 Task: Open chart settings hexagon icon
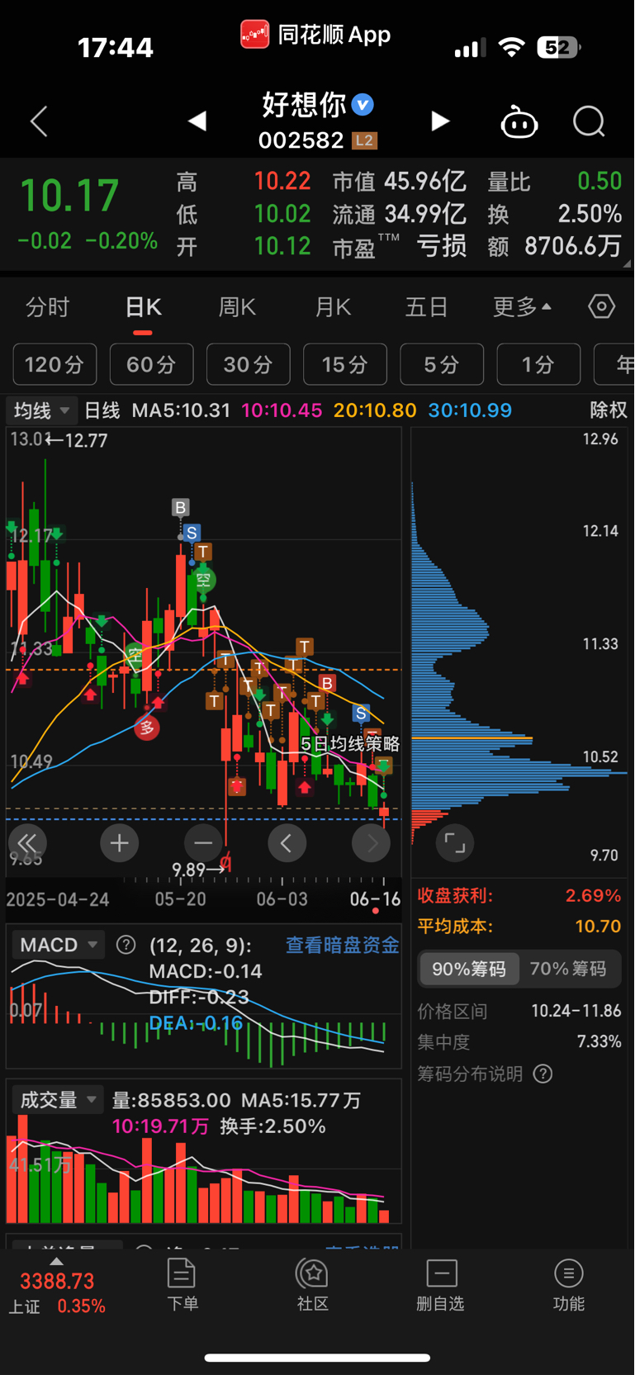pyautogui.click(x=602, y=307)
